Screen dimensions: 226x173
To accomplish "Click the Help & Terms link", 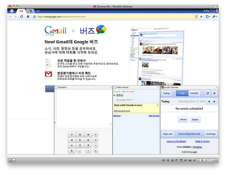I will (202, 141).
